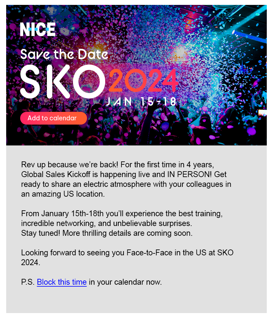Click the paragraph starting Rev up because
This screenshot has width=272, height=331.
[x=126, y=179]
